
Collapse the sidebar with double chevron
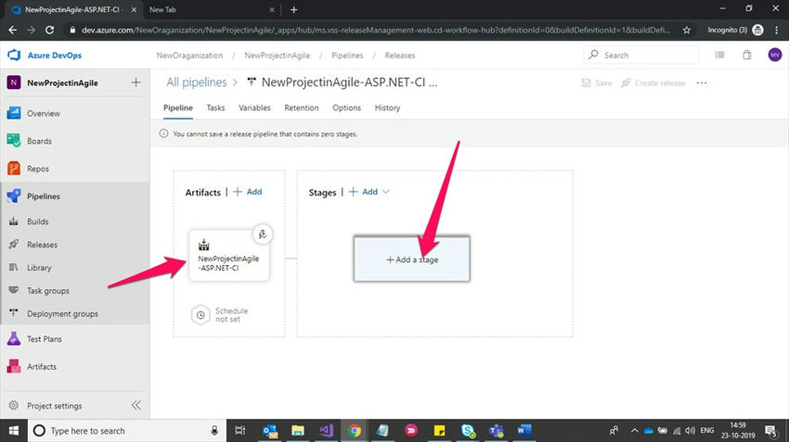click(136, 405)
